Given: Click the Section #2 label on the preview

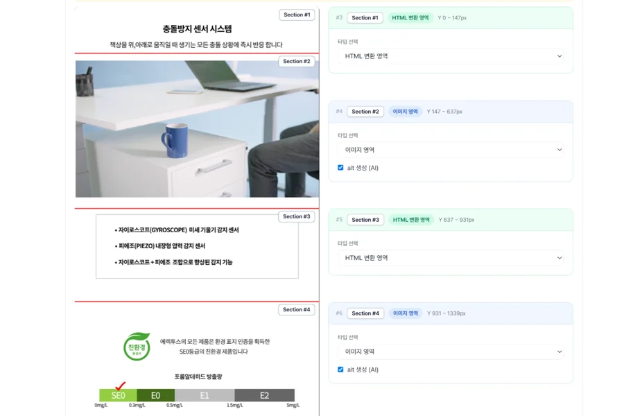Looking at the screenshot, I should coord(297,61).
